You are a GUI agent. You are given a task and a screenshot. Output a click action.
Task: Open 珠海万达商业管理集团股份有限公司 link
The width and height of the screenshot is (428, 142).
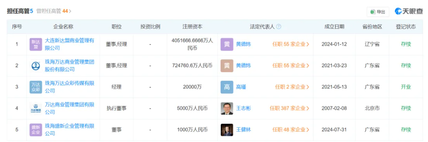(70, 65)
